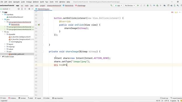Open the Refactor menu
This screenshot has height=102, width=182.
pos(36,2)
